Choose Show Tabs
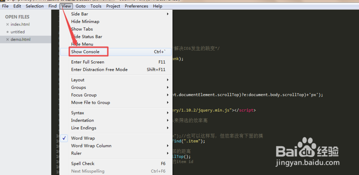Screen dimensions: 359x175 tap(116, 29)
